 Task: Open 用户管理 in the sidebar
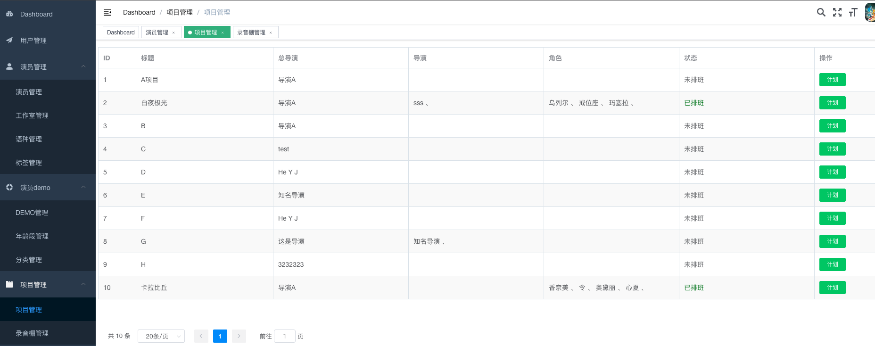tap(48, 41)
